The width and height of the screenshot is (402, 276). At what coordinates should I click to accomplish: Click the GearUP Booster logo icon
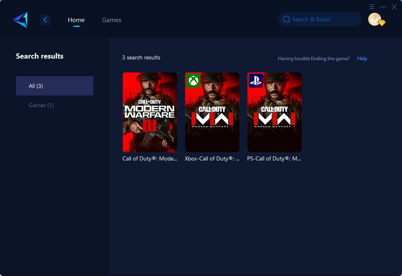21,20
